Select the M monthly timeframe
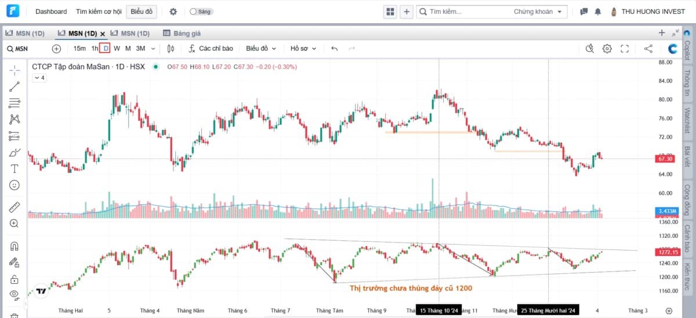This screenshot has height=318, width=696. (128, 49)
